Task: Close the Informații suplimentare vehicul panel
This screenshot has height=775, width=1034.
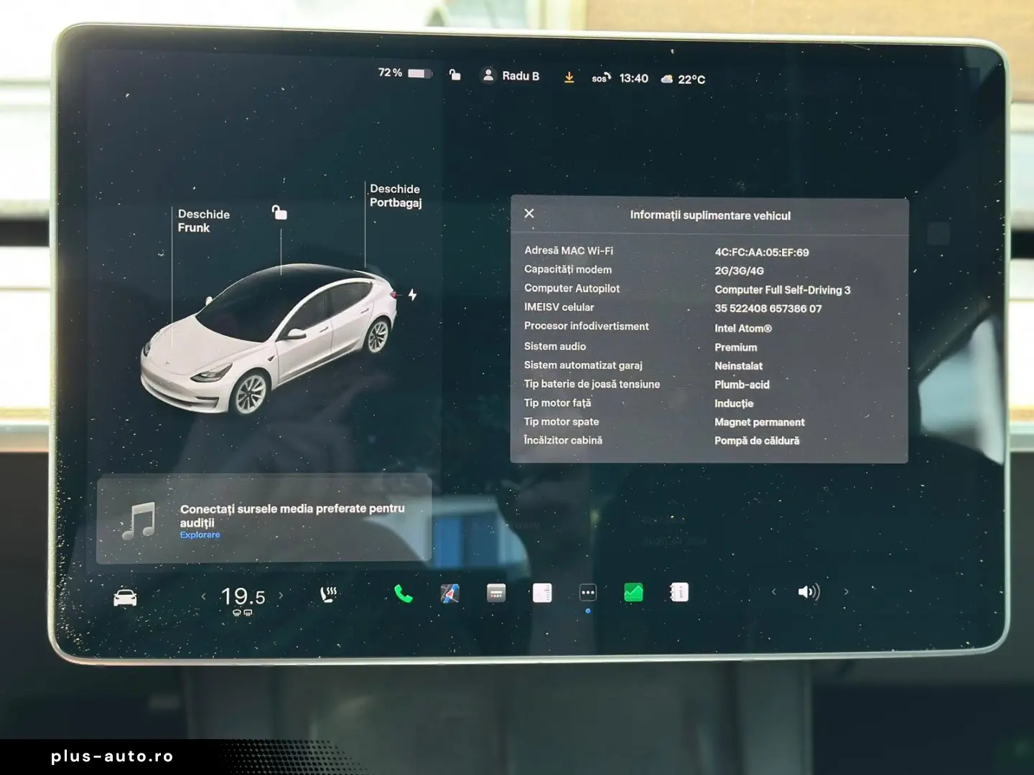Action: coord(529,213)
